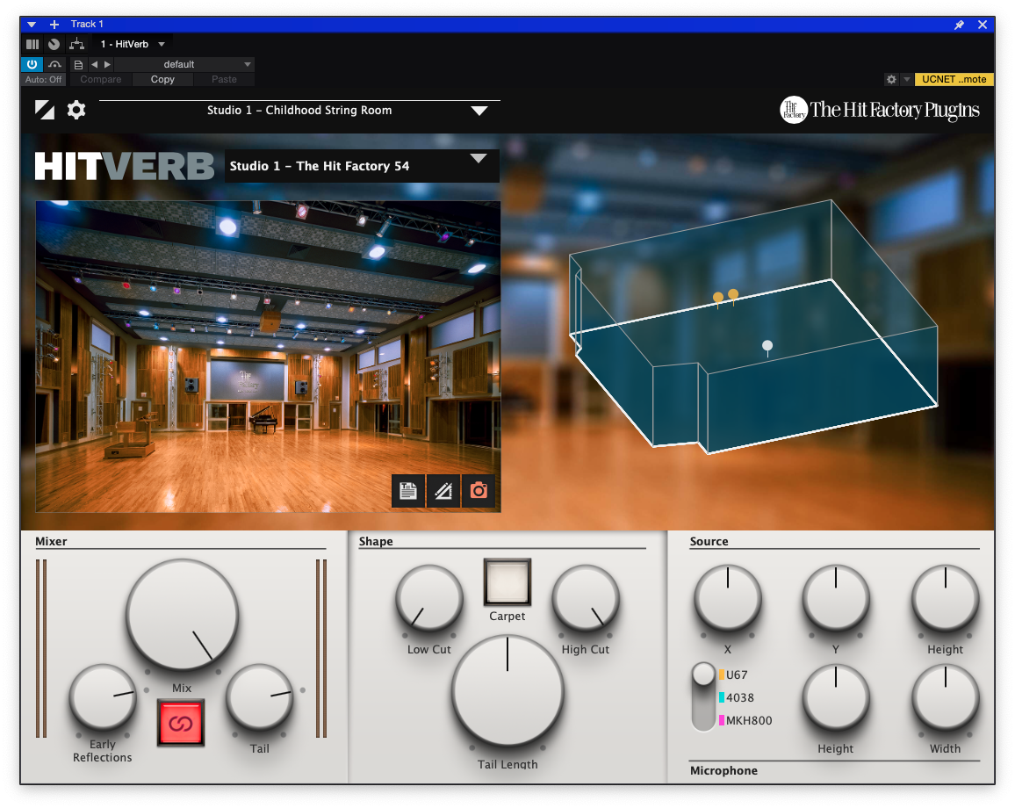Click the Microphone Height knob
Image resolution: width=1015 pixels, height=808 pixels.
click(836, 698)
